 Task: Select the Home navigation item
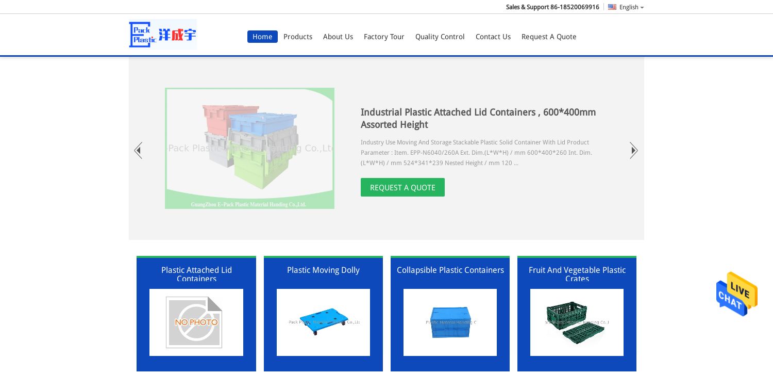click(x=262, y=37)
